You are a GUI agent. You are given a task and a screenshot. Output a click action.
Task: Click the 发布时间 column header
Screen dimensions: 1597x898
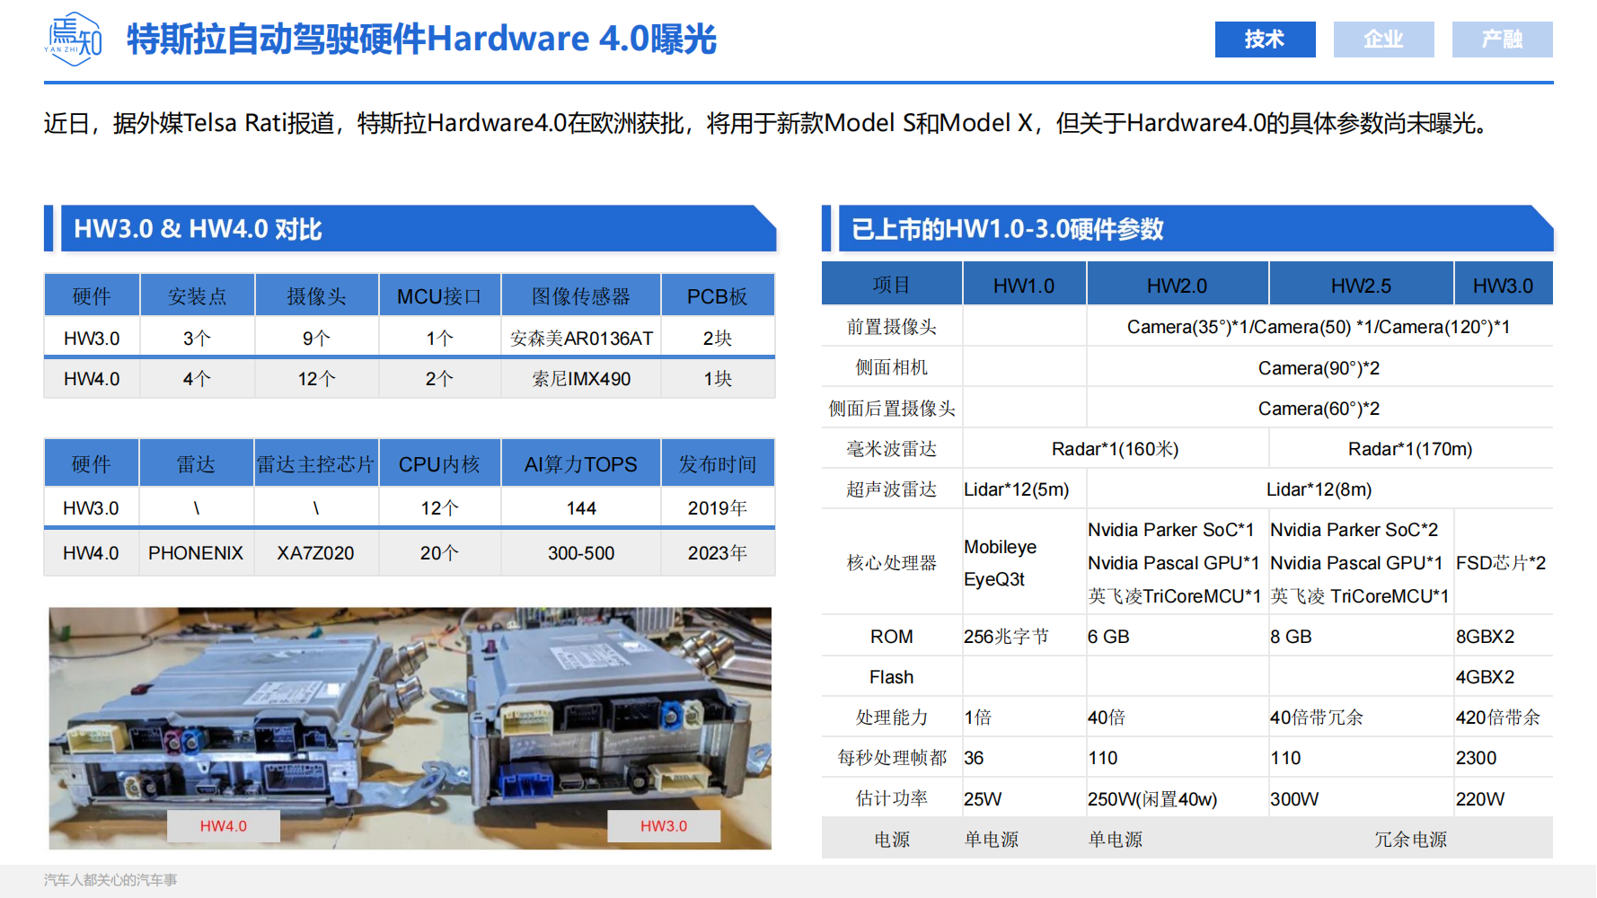pyautogui.click(x=718, y=463)
